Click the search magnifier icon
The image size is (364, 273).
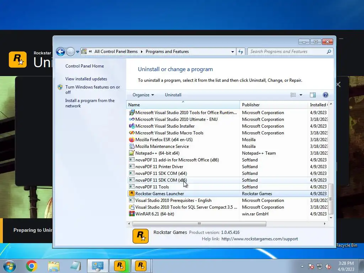click(329, 52)
